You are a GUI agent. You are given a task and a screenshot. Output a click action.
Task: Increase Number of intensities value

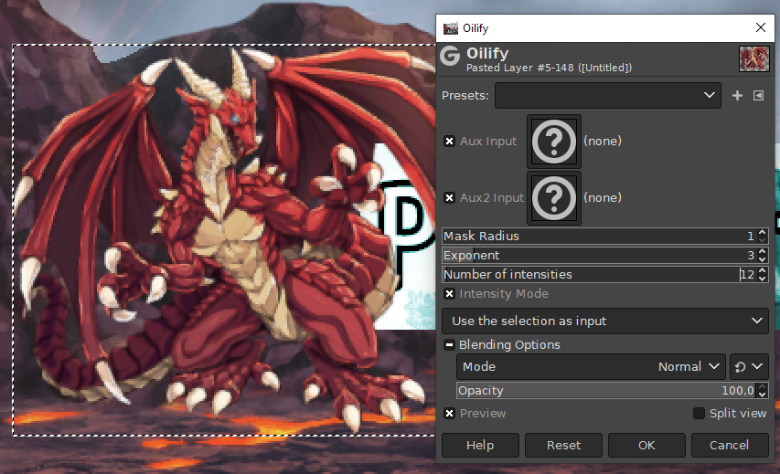tap(762, 270)
